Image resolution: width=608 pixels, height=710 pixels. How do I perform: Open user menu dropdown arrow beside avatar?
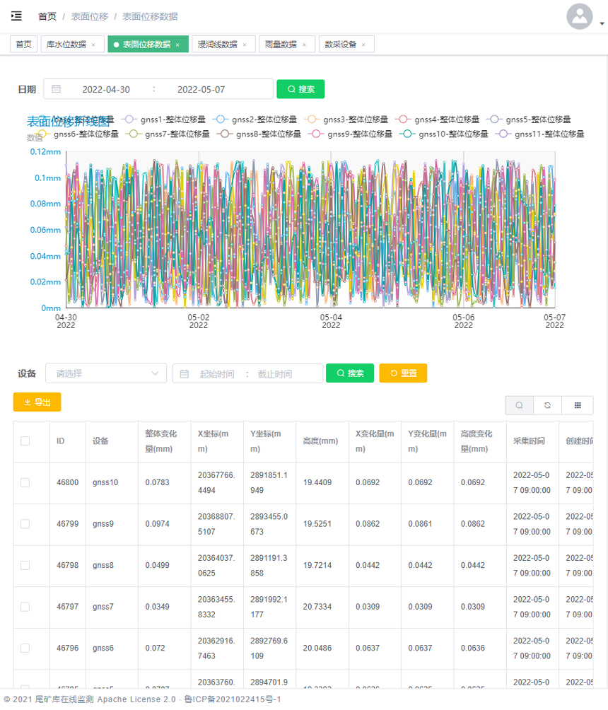point(602,23)
